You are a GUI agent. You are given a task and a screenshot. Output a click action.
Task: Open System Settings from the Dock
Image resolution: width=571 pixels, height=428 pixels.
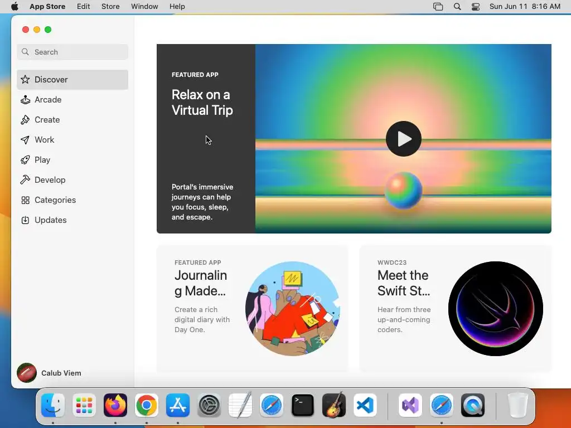(209, 405)
